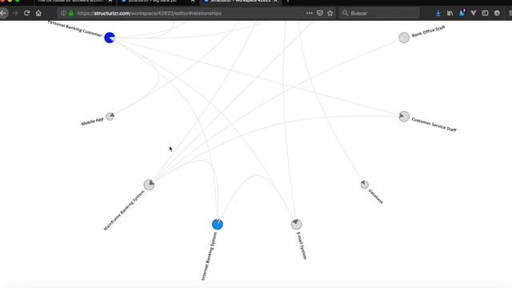Viewport: 512px width, 288px height.
Task: Close the first C4 model tab
Action: tap(110, 2)
